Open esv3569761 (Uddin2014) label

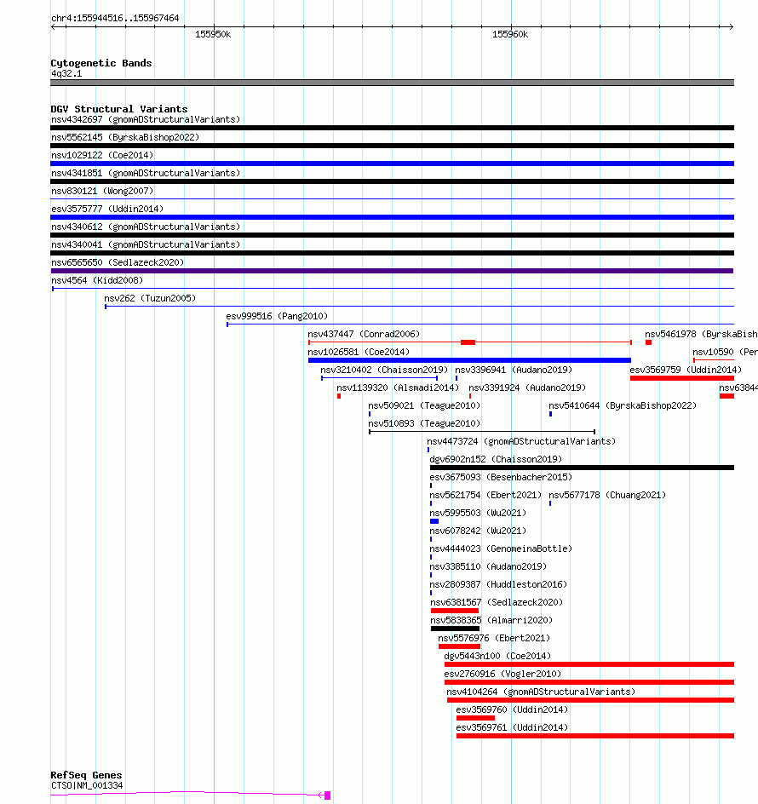click(x=512, y=728)
